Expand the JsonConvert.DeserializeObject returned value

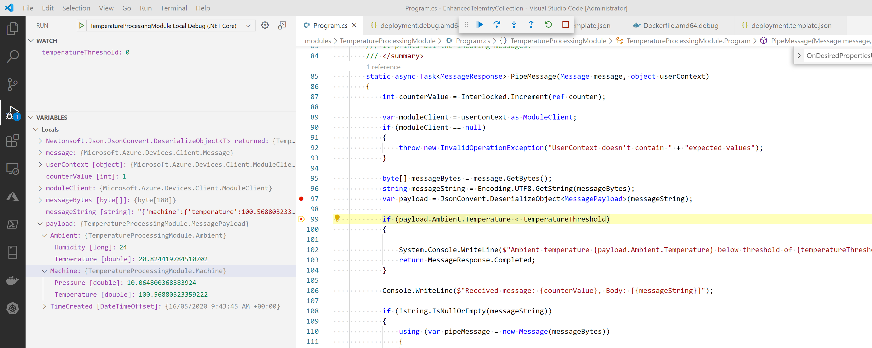coord(40,141)
